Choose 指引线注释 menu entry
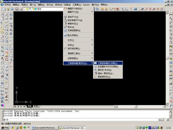173x130 pixels. pyautogui.click(x=79, y=49)
